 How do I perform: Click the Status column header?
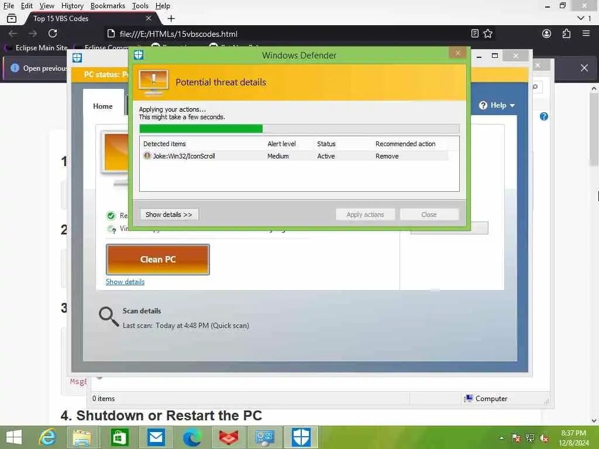(x=326, y=144)
